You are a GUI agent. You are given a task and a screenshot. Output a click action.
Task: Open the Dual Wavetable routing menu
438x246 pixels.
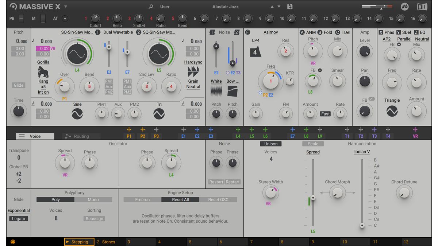(118, 32)
